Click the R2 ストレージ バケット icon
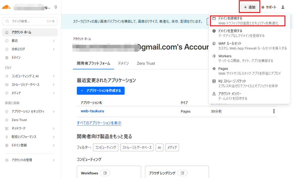The image size is (294, 178). (214, 81)
